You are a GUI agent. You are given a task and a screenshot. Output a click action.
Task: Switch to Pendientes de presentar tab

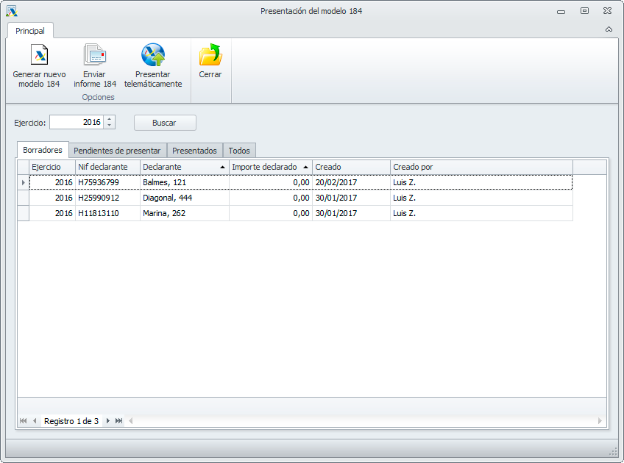[x=117, y=150]
